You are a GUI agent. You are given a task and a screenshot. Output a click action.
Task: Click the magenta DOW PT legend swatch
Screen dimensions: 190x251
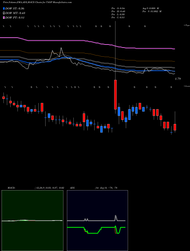[4, 18]
